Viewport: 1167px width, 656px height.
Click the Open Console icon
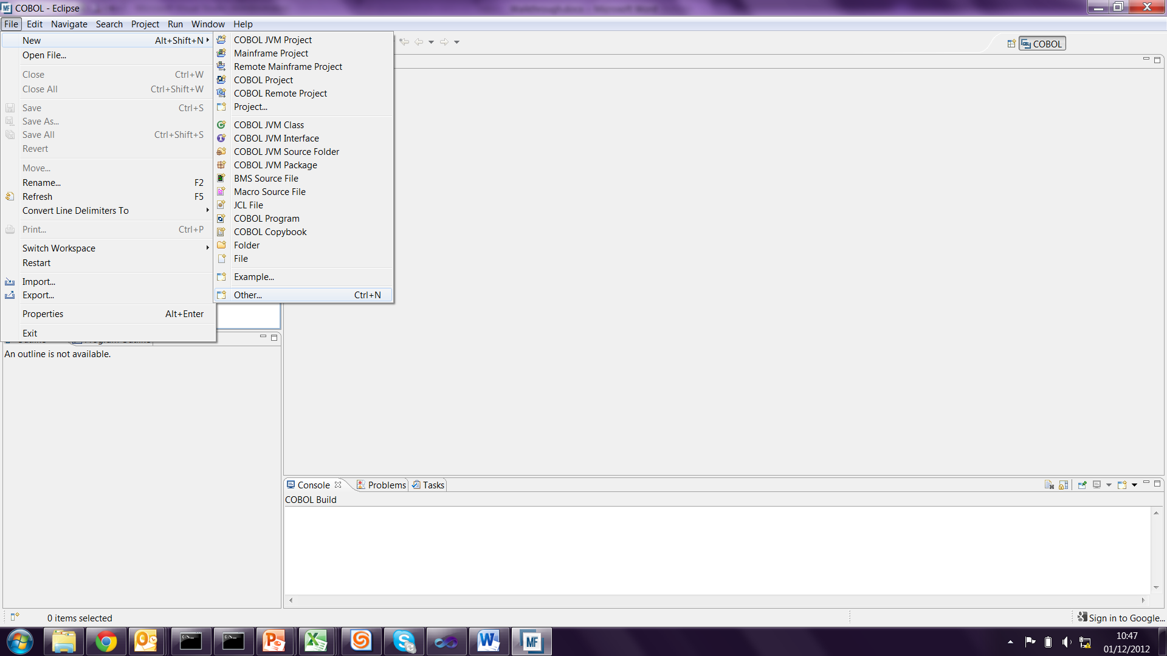1122,485
